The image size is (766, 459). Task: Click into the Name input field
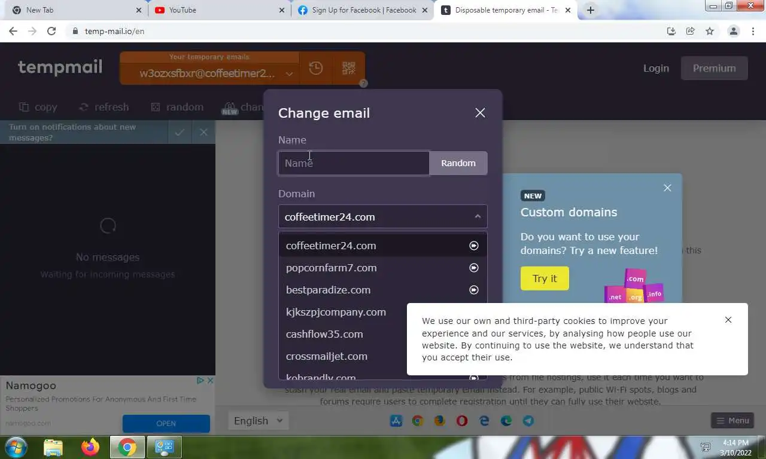pos(354,163)
